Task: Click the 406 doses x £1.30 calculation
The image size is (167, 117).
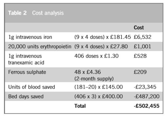Action: pos(96,56)
